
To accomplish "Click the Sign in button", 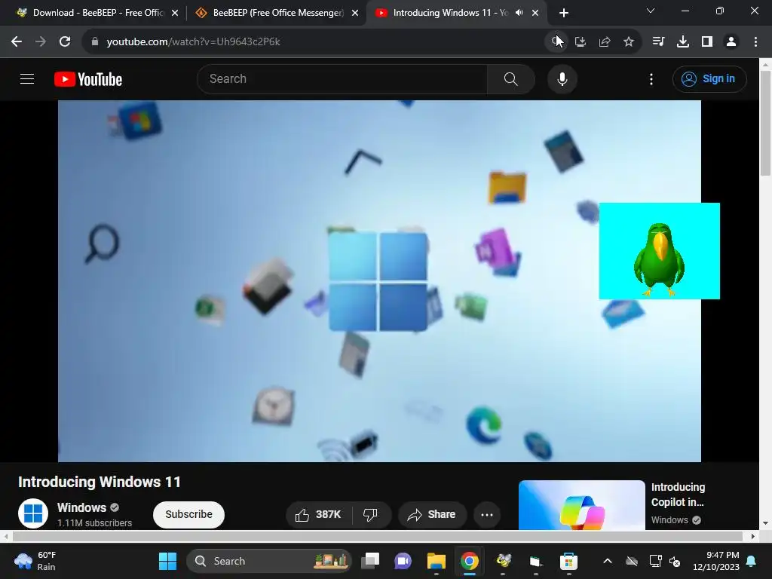I will click(x=709, y=78).
